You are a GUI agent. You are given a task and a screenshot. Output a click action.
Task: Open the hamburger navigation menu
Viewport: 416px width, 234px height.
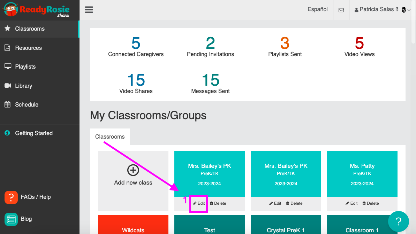point(89,9)
